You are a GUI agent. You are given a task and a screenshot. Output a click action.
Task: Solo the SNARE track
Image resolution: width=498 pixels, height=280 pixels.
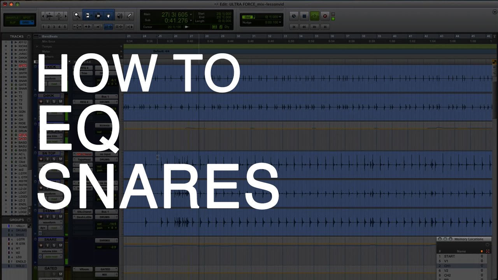tap(54, 245)
